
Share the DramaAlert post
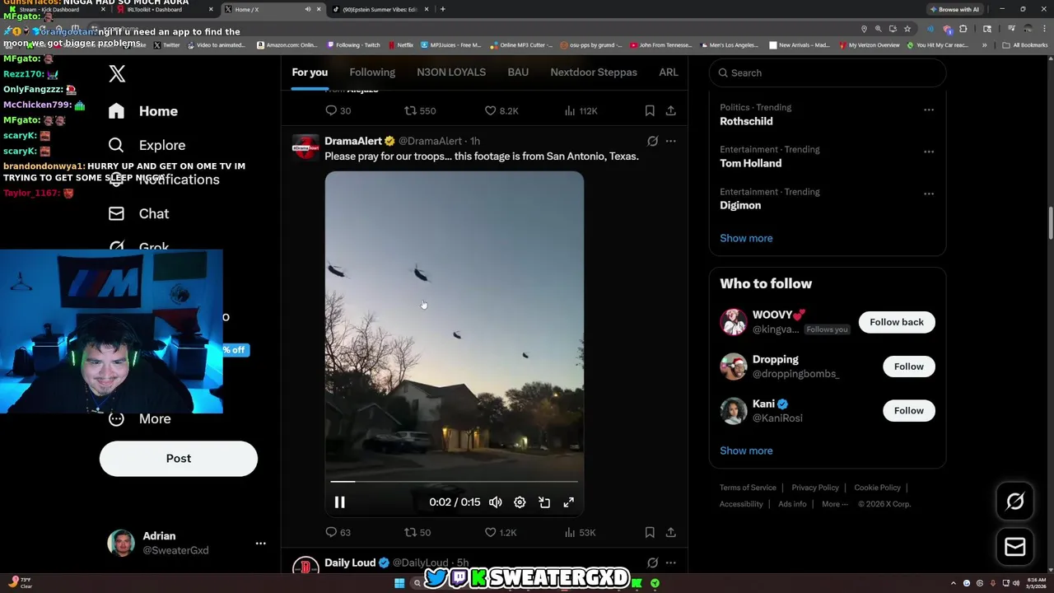pos(670,532)
